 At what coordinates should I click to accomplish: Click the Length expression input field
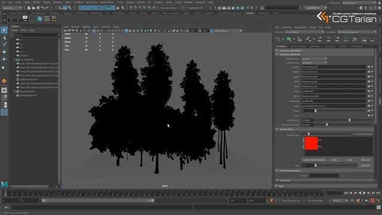334,67
